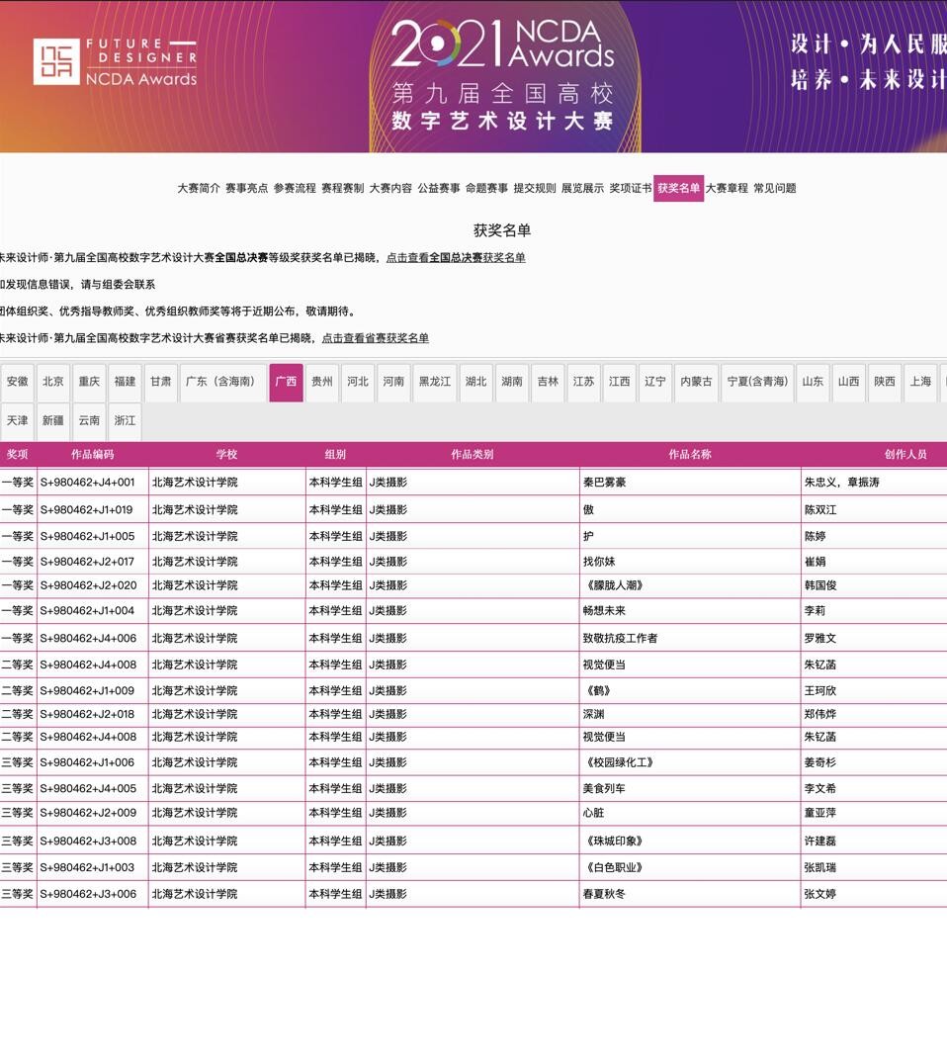Click the 点击查看省赛获奖名单 link
This screenshot has height=1064, width=947.
375,338
